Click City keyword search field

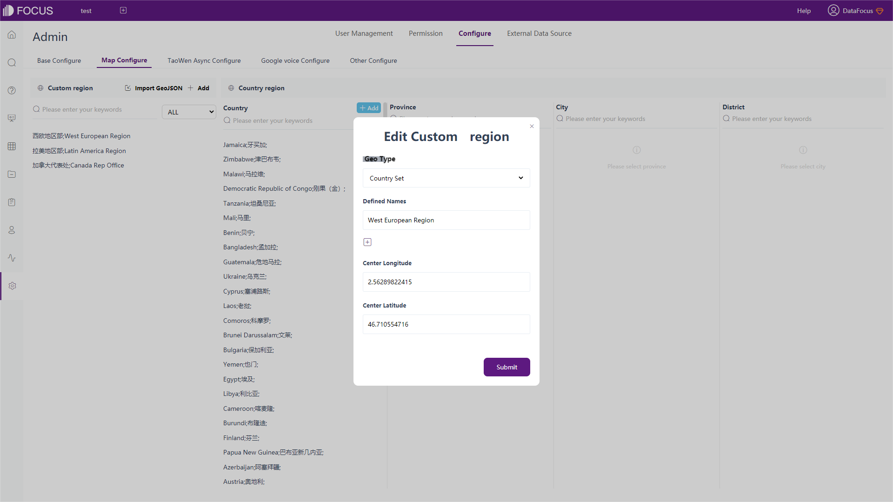[636, 119]
